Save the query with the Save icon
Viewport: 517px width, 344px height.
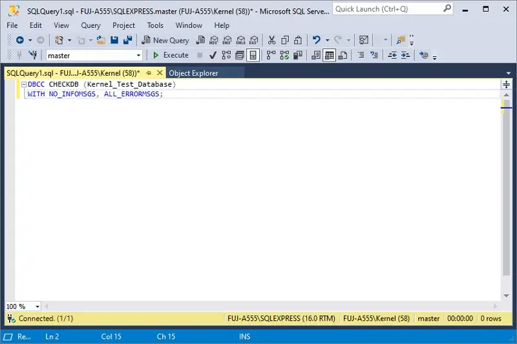tap(114, 40)
